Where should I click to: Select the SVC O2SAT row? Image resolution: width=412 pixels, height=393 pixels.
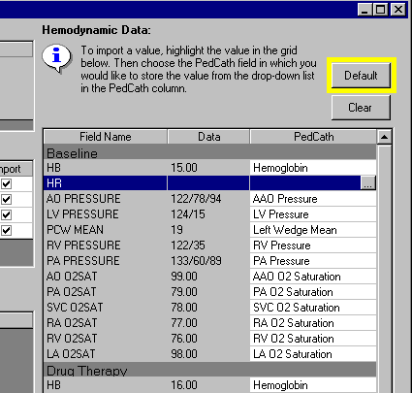(x=209, y=308)
